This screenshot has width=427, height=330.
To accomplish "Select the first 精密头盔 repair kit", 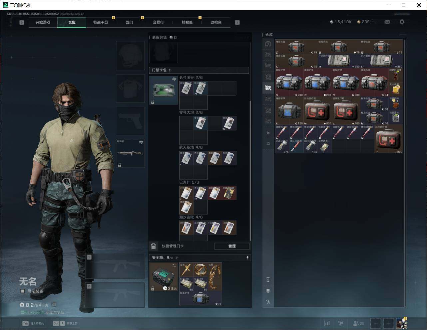I will click(x=296, y=47).
